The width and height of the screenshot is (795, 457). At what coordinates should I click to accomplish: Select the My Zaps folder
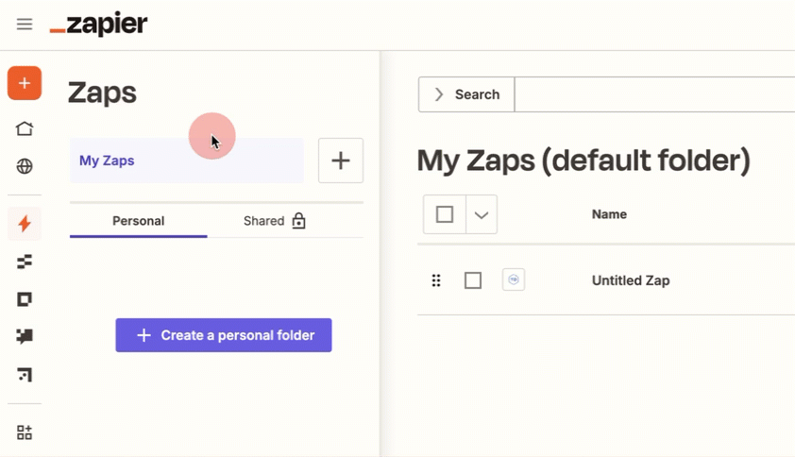click(x=186, y=161)
